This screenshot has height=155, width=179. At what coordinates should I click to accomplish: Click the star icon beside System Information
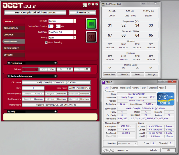click(x=9, y=76)
